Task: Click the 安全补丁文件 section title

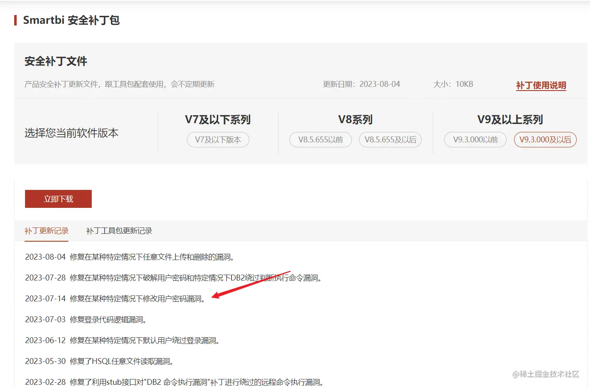Action: (x=56, y=61)
